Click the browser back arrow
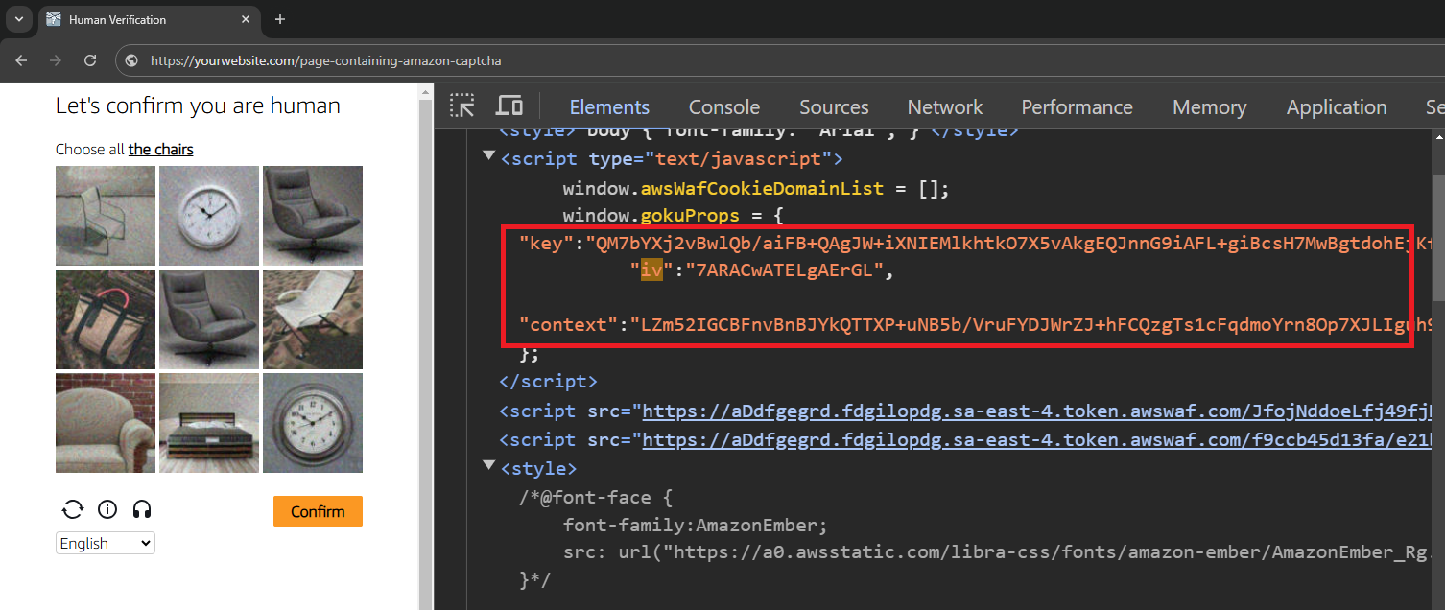The image size is (1445, 610). pos(21,60)
